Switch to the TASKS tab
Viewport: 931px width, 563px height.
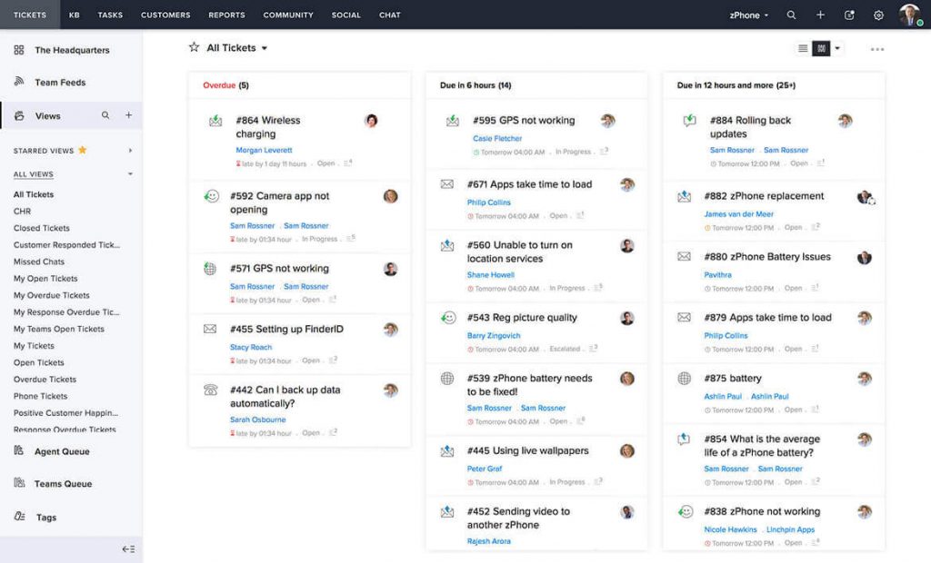click(x=112, y=14)
